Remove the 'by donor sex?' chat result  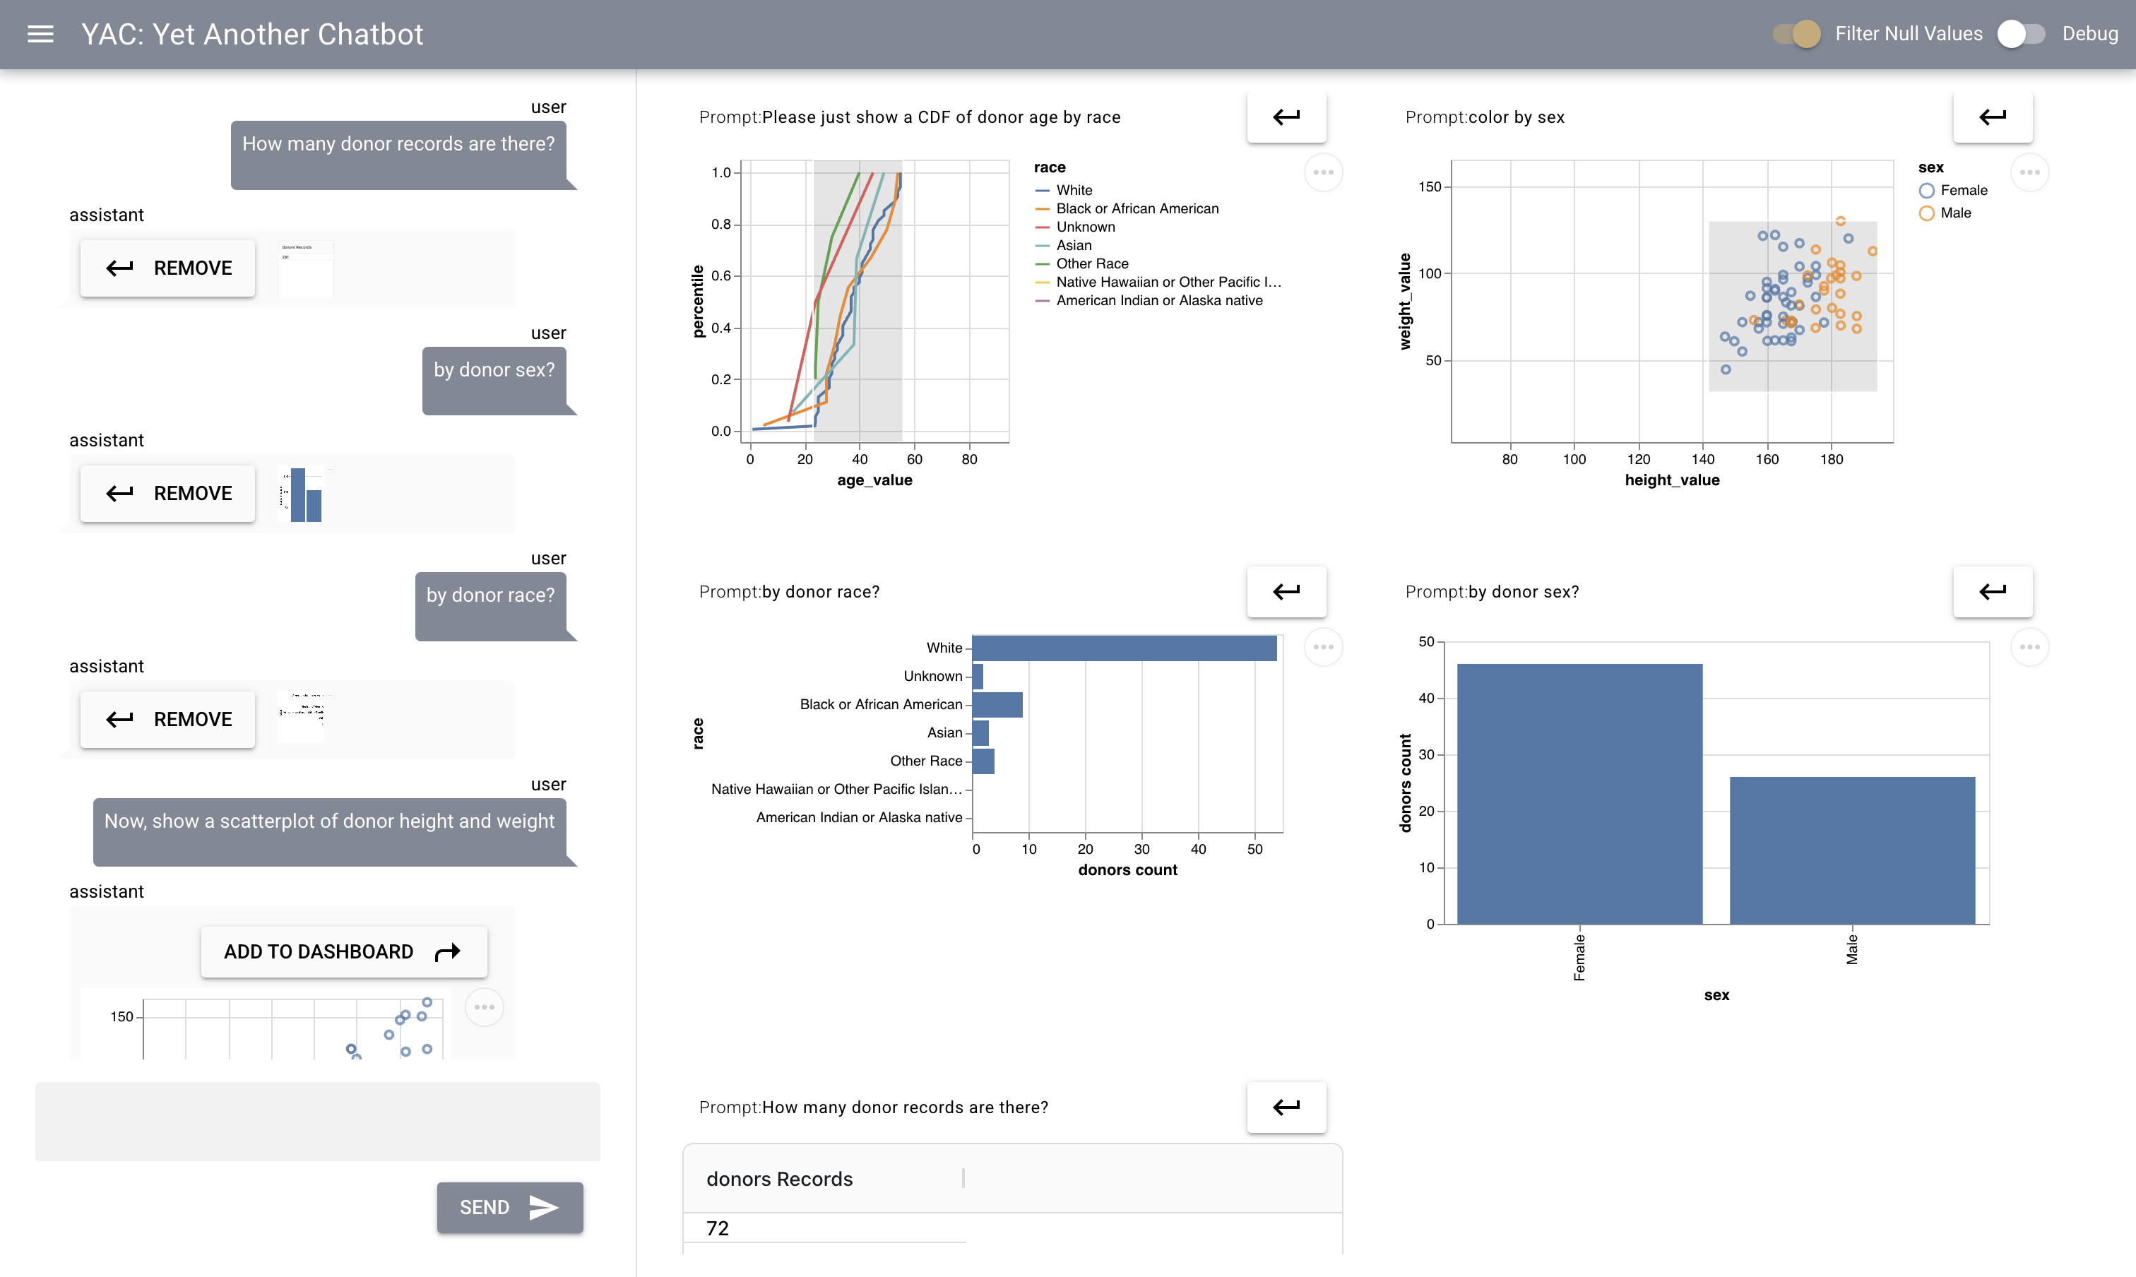point(168,493)
